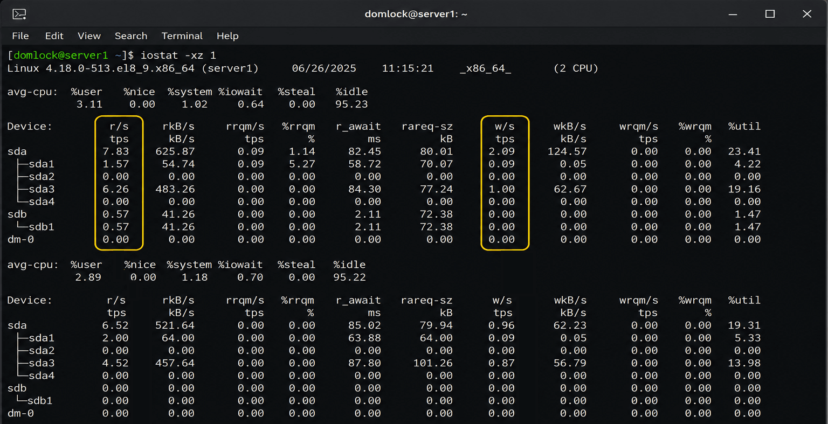Image resolution: width=828 pixels, height=424 pixels.
Task: Open the File menu
Action: point(20,36)
